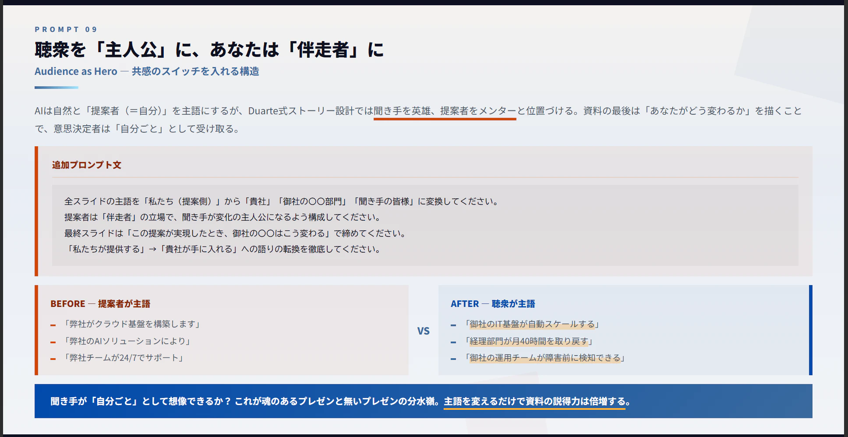Click 「弊社がクラウド基盤を構築します」 bullet

(x=131, y=324)
